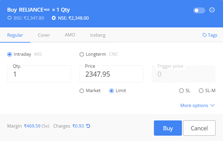Select the BSE exchange radio button
The image size is (223, 141).
point(10,18)
